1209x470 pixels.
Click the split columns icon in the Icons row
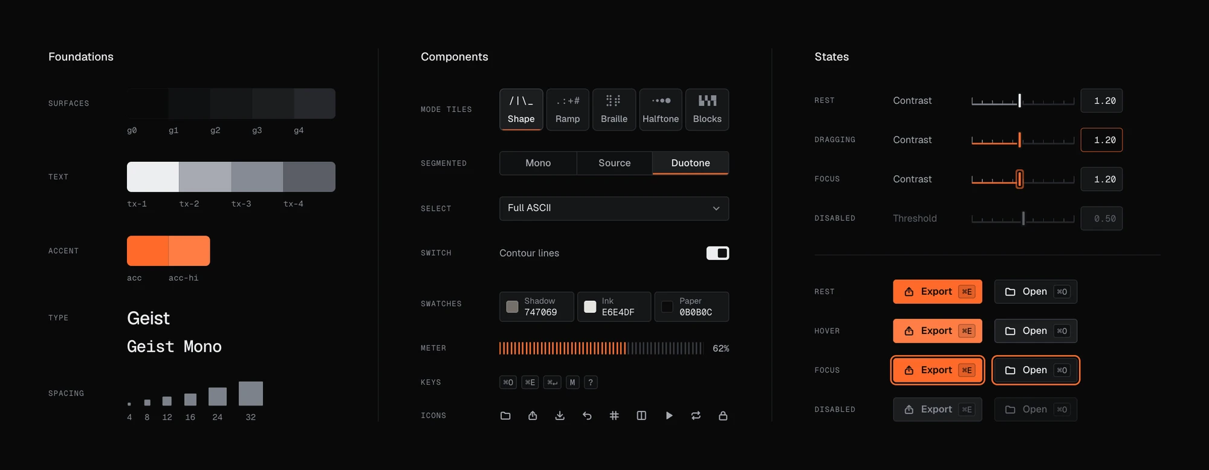(641, 416)
